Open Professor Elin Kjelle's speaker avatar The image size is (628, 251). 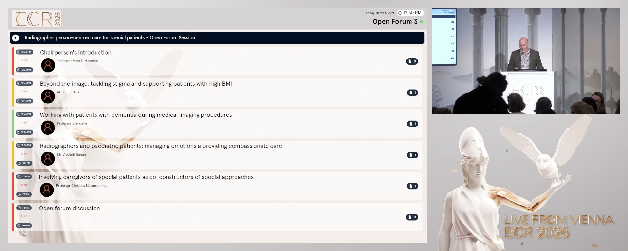point(48,127)
